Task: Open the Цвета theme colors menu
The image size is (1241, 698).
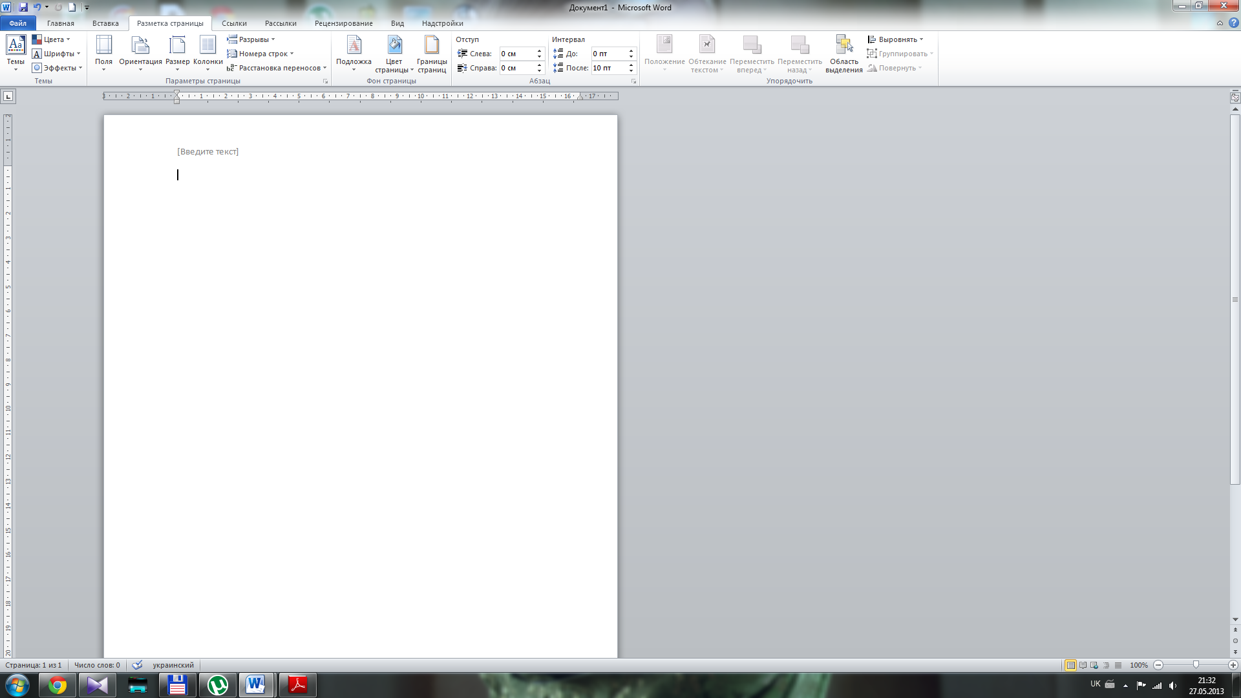Action: click(x=51, y=39)
